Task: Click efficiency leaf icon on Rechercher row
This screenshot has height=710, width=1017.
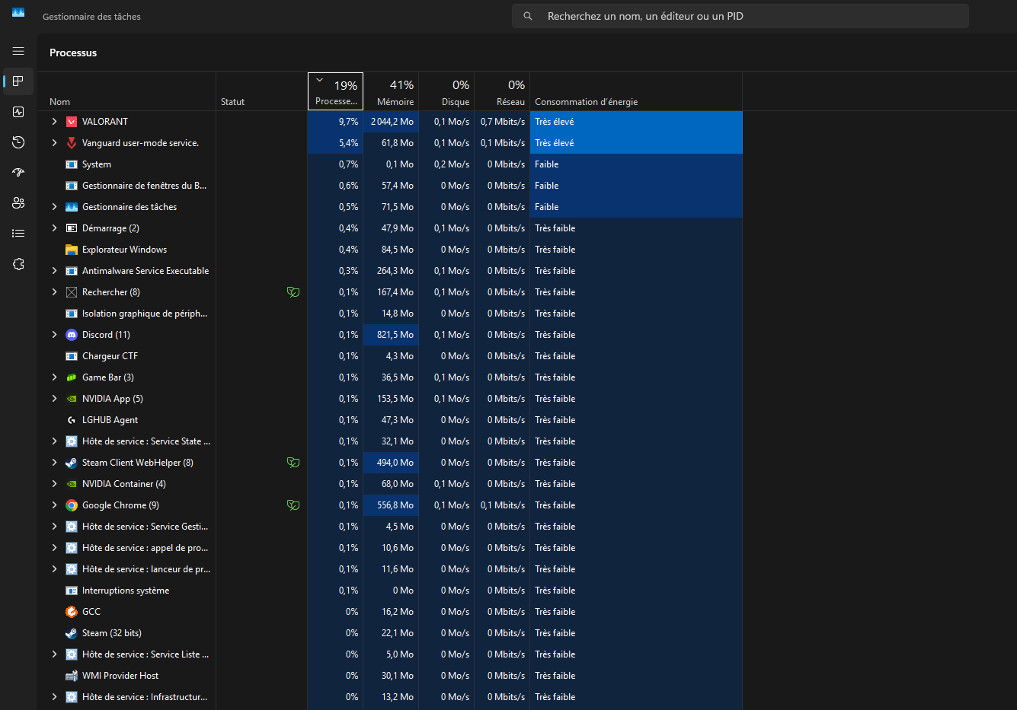Action: 293,292
